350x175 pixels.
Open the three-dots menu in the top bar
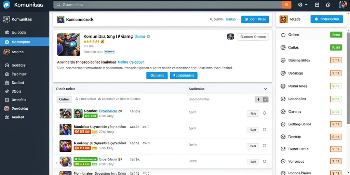(307, 4)
